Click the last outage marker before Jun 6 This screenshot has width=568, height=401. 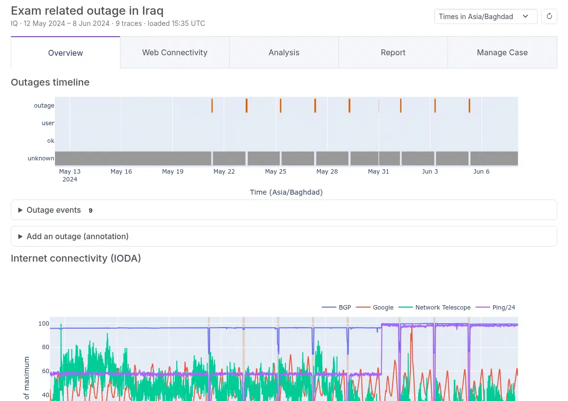coord(469,105)
